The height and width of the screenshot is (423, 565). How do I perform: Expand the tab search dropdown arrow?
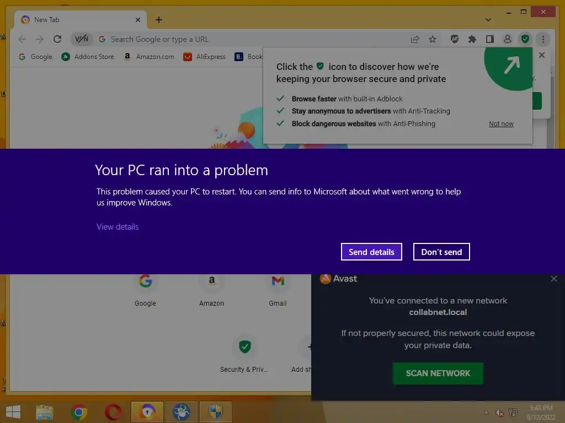click(x=488, y=20)
